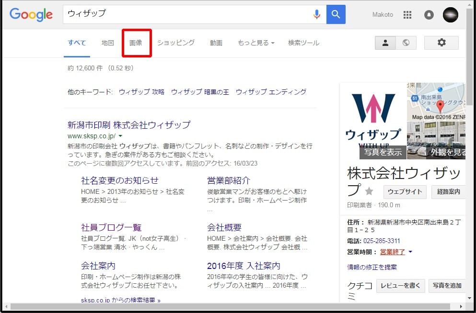Click 写真を表示 on the logo

(383, 152)
